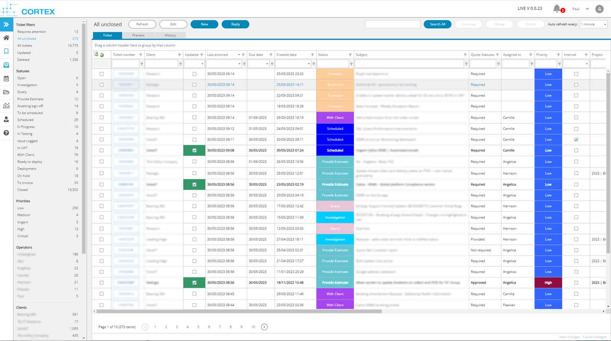Select the first ticket row checkbox
This screenshot has width=611, height=341.
pyautogui.click(x=101, y=74)
